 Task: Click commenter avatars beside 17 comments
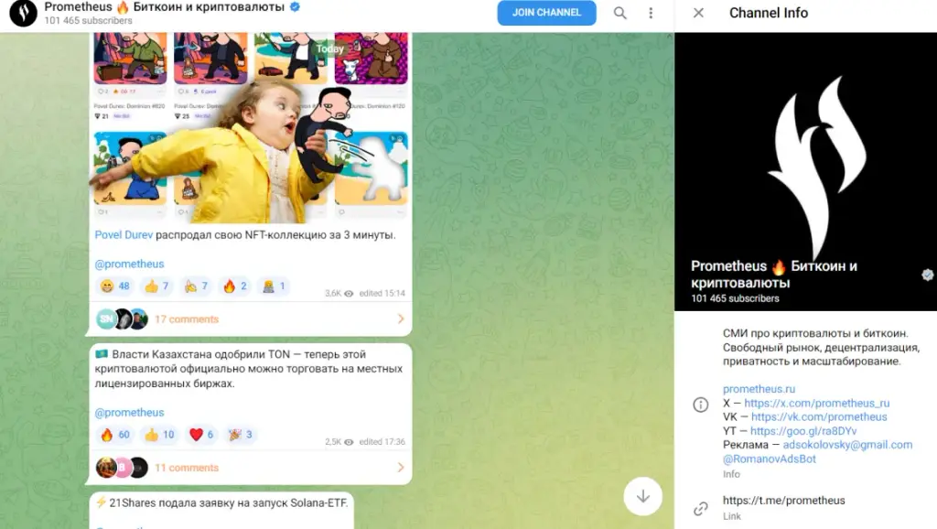[122, 319]
